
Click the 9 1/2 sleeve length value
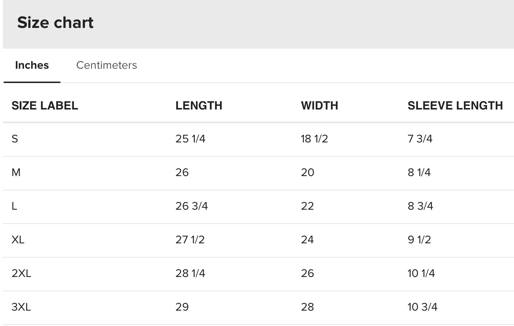(x=419, y=240)
